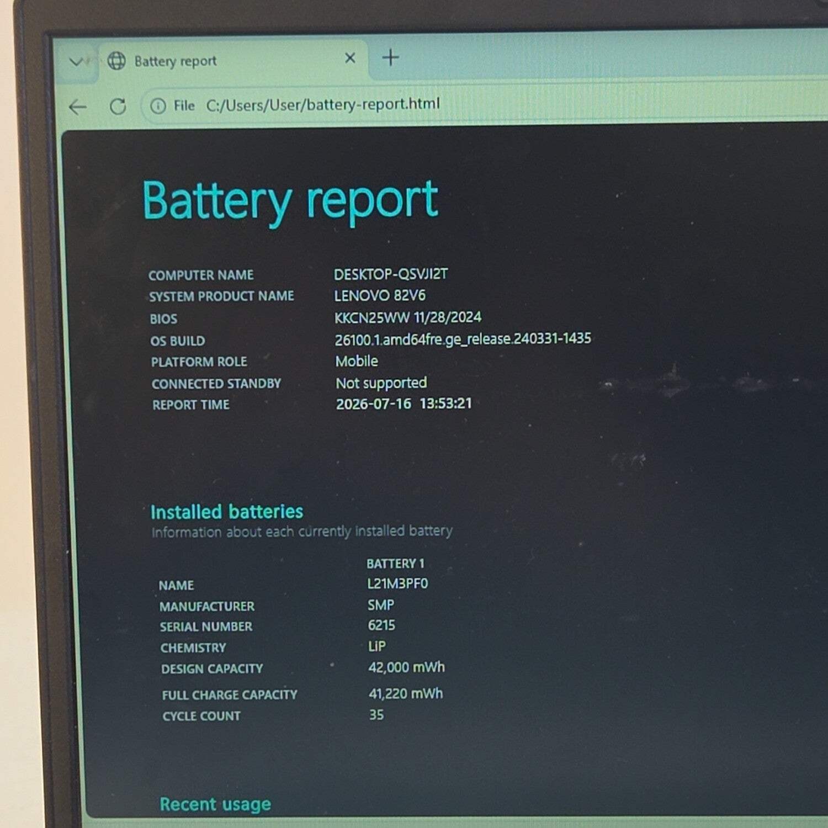Click the Information about each installed battery subtitle
The image size is (828, 828).
coord(302,532)
